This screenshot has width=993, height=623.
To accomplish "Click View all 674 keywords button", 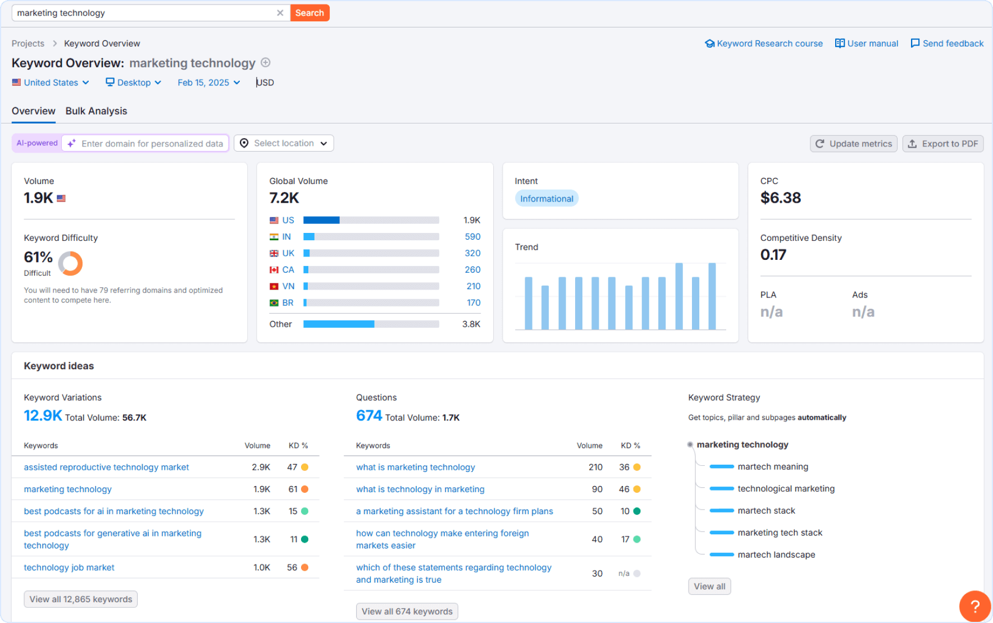I will [x=407, y=612].
